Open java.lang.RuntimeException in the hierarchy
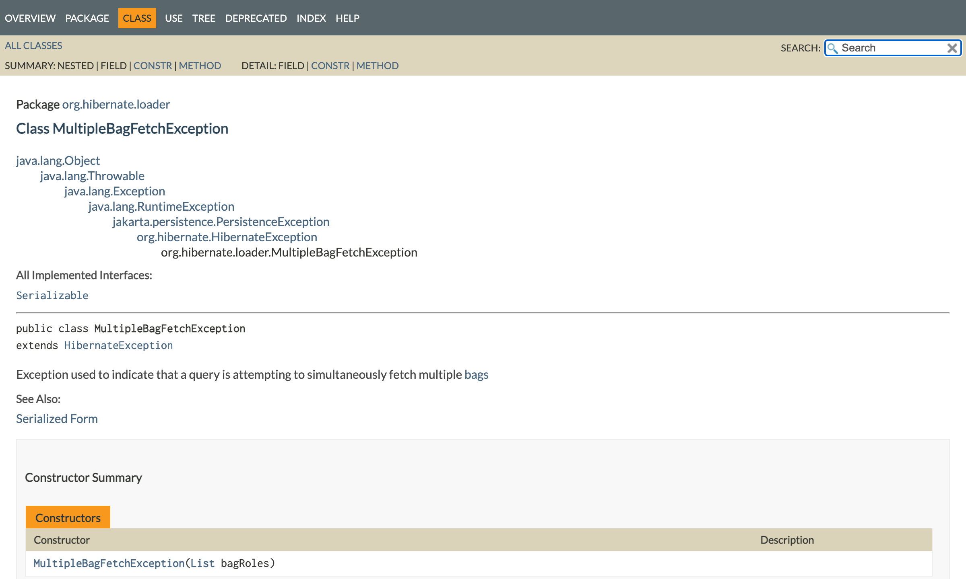The image size is (966, 579). (161, 206)
